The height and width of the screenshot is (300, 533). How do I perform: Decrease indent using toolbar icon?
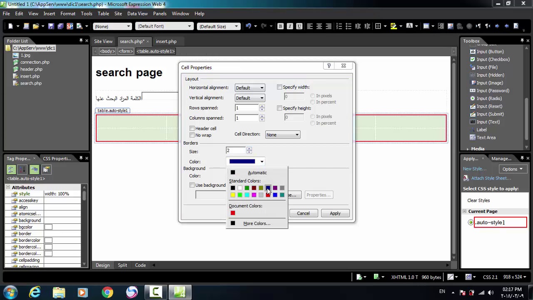(x=358, y=26)
